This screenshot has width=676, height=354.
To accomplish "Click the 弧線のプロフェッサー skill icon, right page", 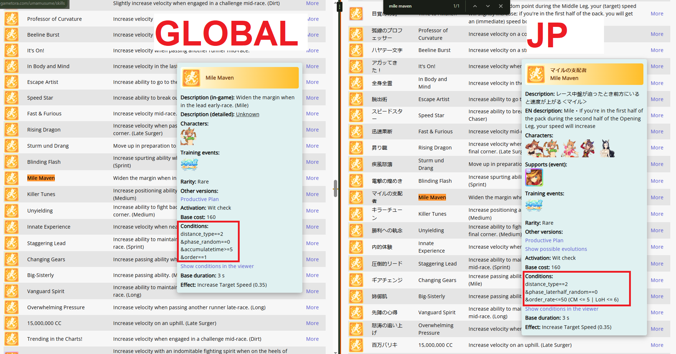I will 356,34.
